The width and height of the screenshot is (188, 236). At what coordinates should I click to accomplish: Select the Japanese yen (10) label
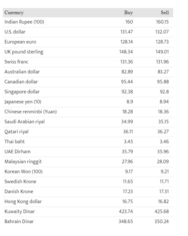tap(23, 102)
